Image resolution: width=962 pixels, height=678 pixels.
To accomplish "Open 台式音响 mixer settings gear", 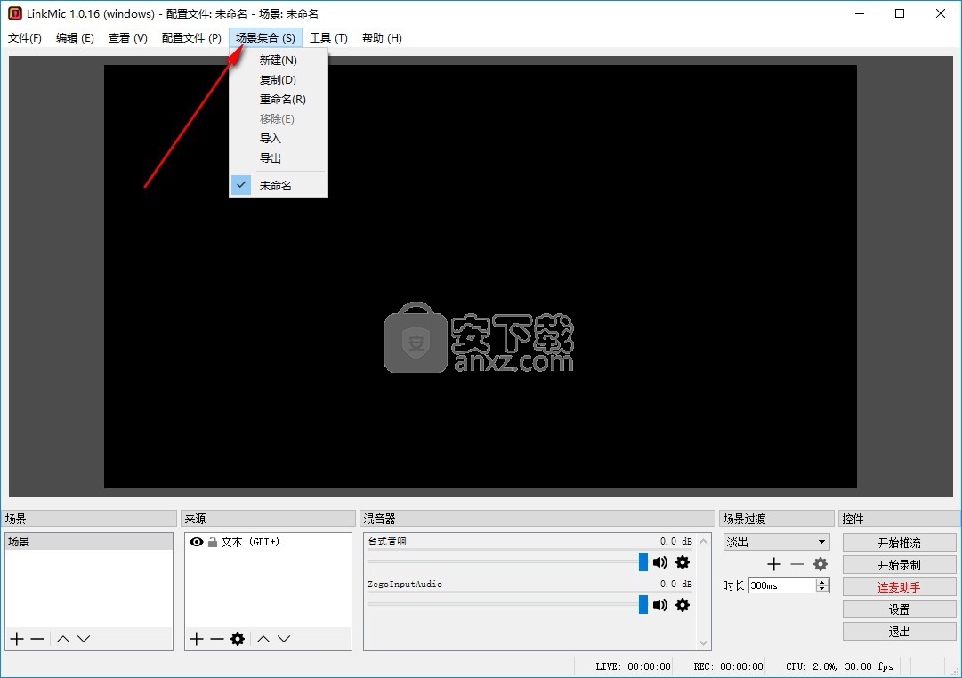I will (x=683, y=562).
